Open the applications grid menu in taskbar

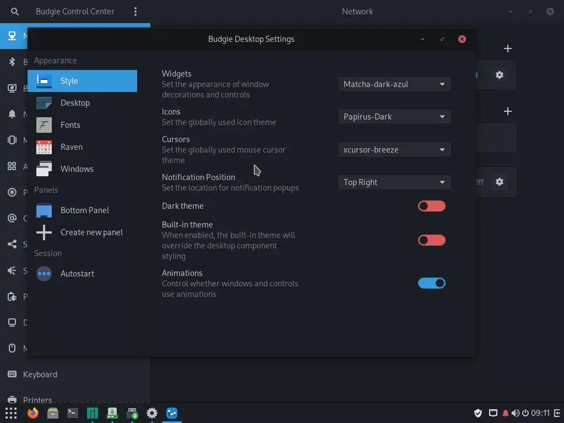[11, 413]
